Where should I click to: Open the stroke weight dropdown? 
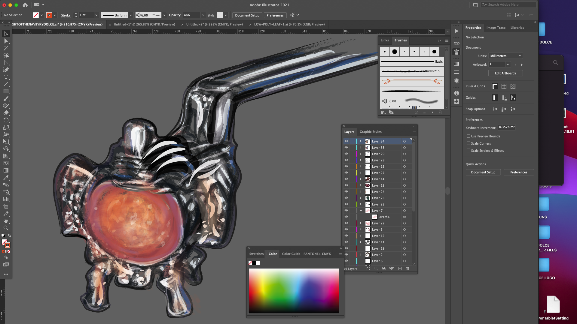[x=96, y=15]
